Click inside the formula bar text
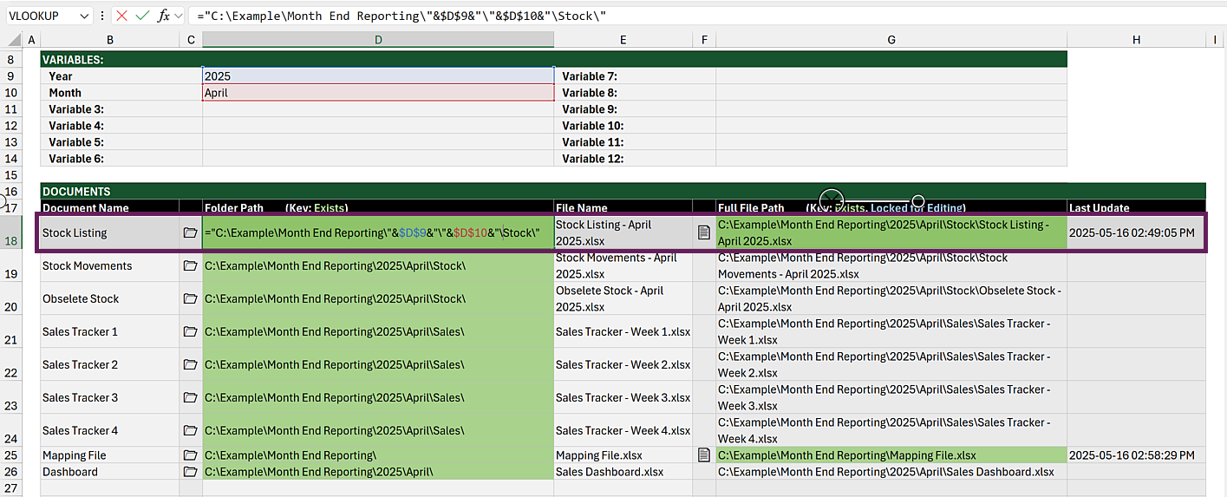Viewport: 1227px width, 497px height. pos(607,16)
